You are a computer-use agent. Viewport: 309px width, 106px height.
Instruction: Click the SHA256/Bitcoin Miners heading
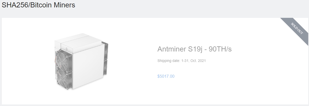[x=38, y=5]
